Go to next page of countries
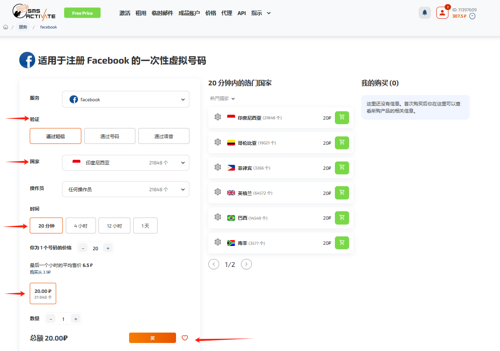Image resolution: width=500 pixels, height=351 pixels. (246, 264)
